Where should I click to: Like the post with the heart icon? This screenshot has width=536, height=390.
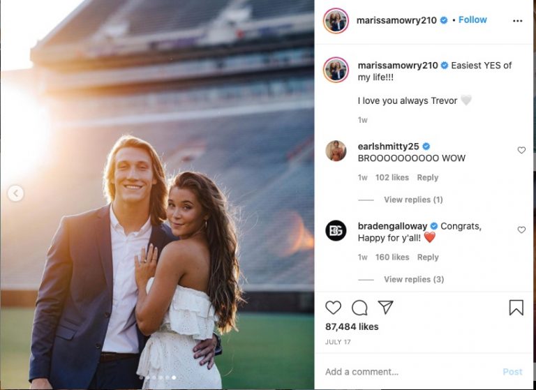tap(333, 308)
